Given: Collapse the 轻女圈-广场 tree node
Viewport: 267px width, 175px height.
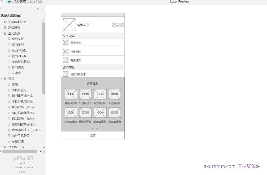Looking at the screenshot, I should pyautogui.click(x=2, y=147).
